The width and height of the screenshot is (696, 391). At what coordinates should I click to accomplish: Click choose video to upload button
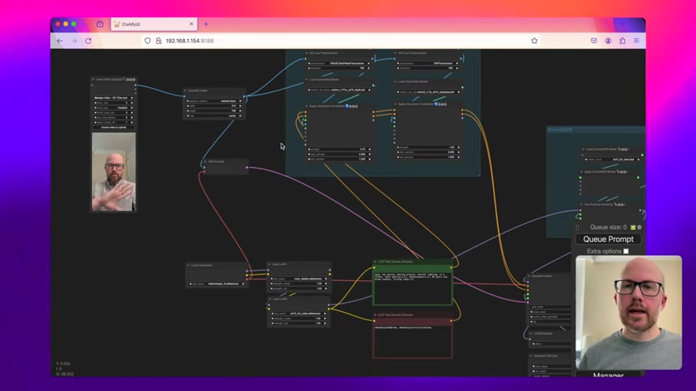pyautogui.click(x=113, y=127)
